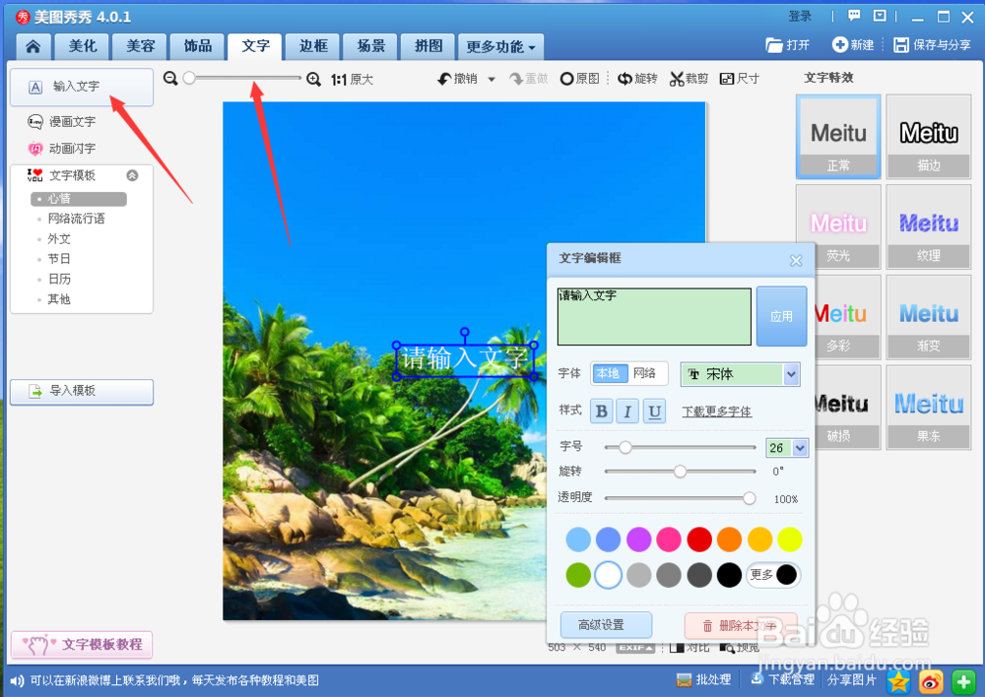Select 网络流行语 template category

tap(76, 219)
